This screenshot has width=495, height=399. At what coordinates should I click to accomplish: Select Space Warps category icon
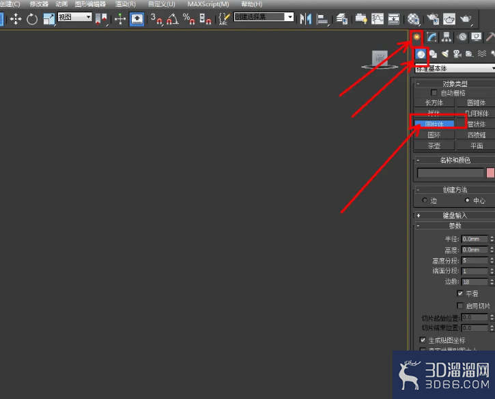[x=482, y=54]
